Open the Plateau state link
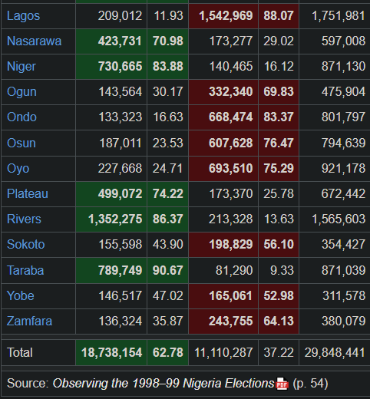370x399 pixels. click(x=28, y=193)
